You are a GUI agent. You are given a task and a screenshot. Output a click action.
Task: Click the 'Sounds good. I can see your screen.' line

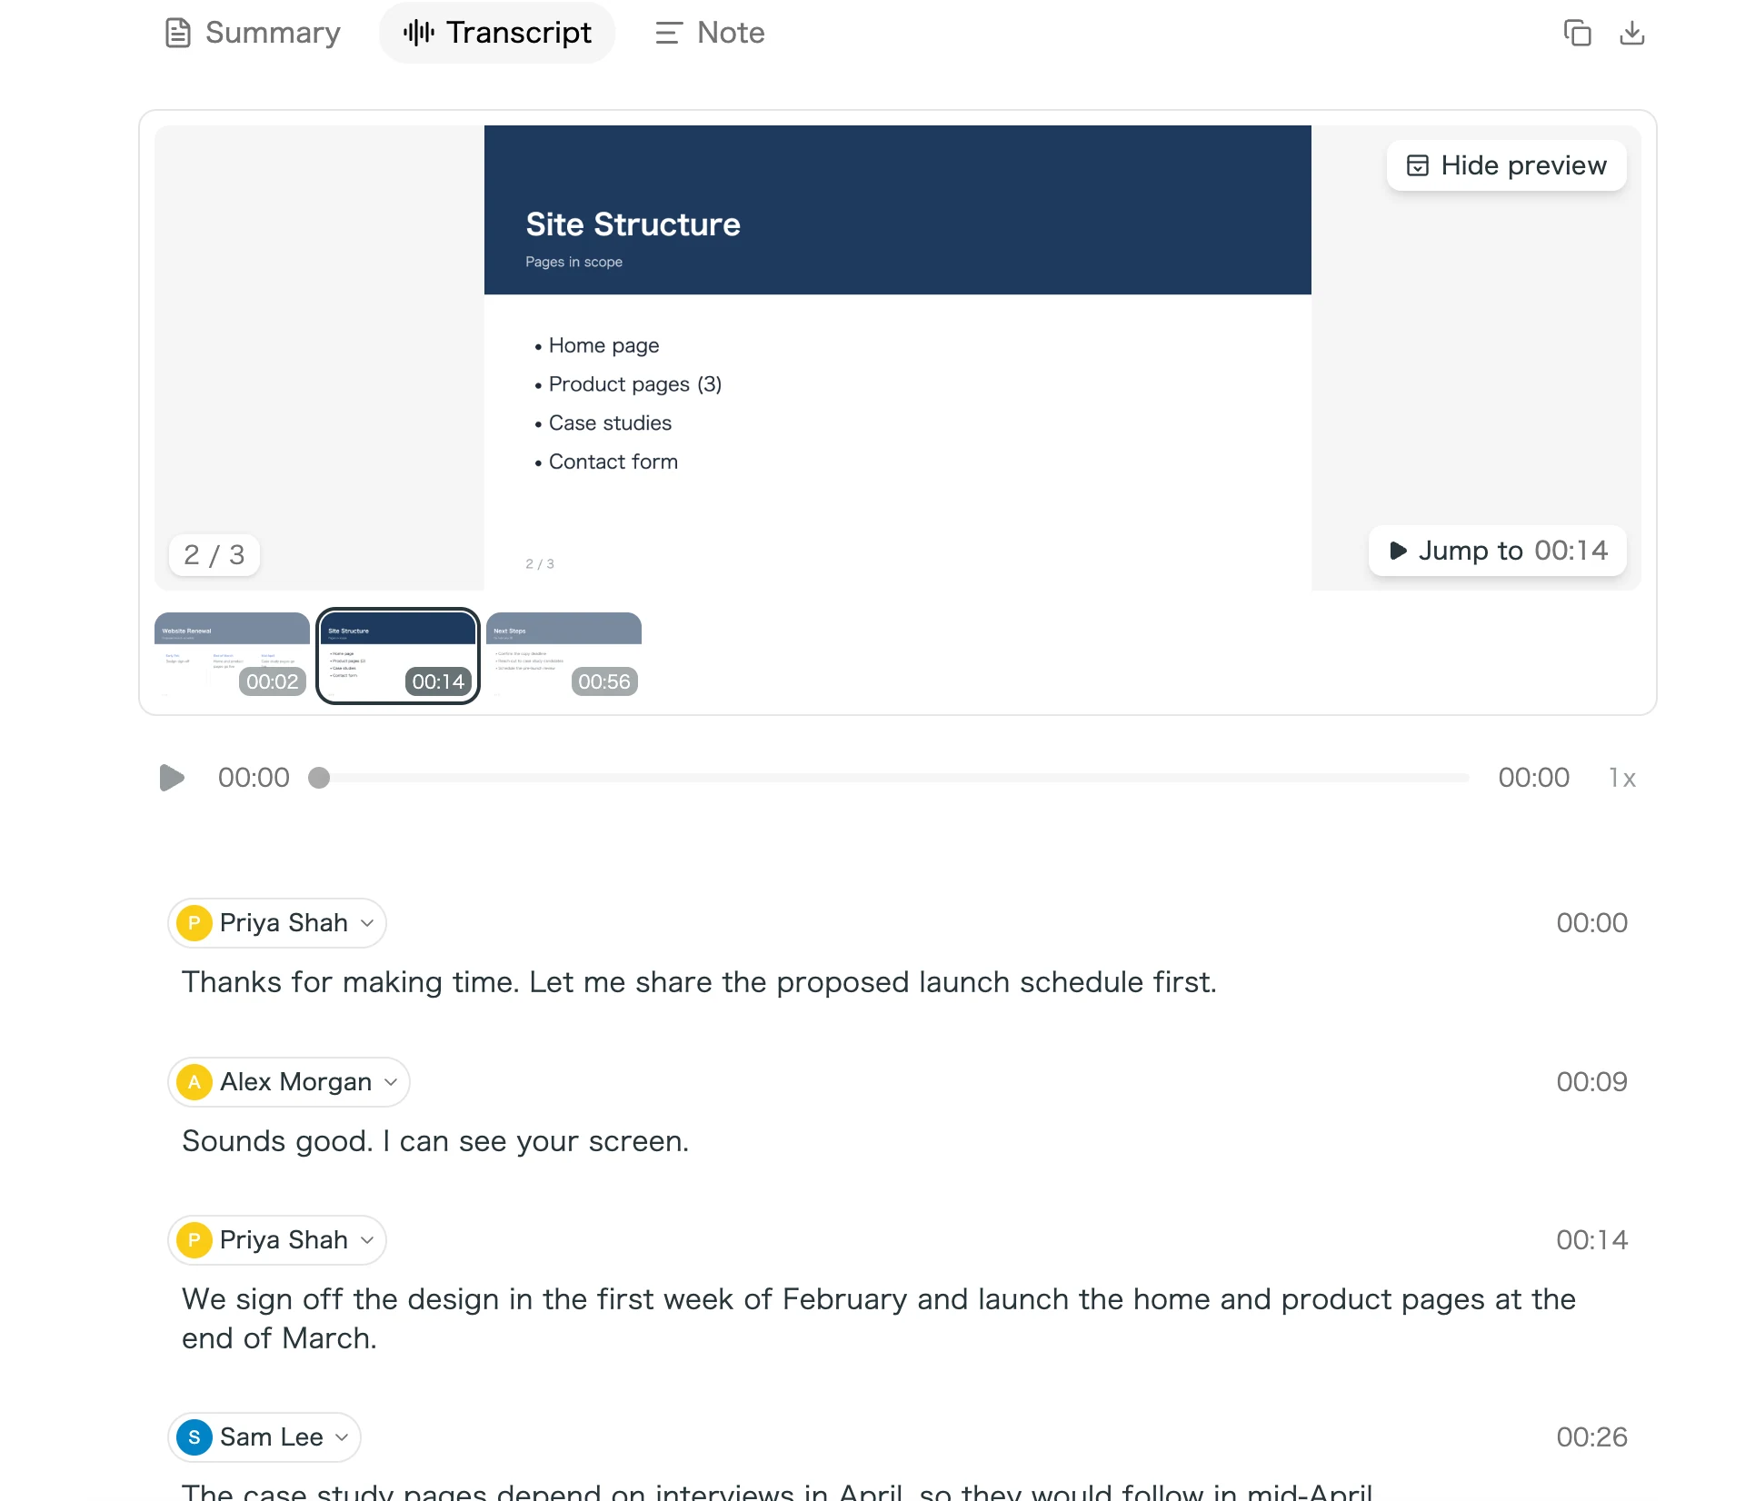tap(435, 1141)
